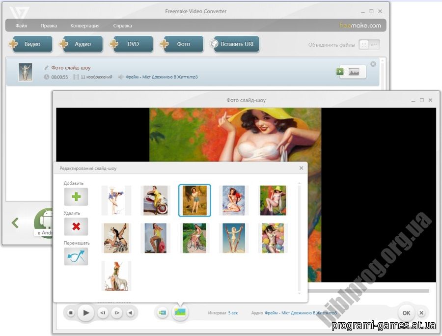Image resolution: width=442 pixels, height=336 pixels.
Task: Select woman on bicycle thumbnail
Action: pyautogui.click(x=194, y=238)
